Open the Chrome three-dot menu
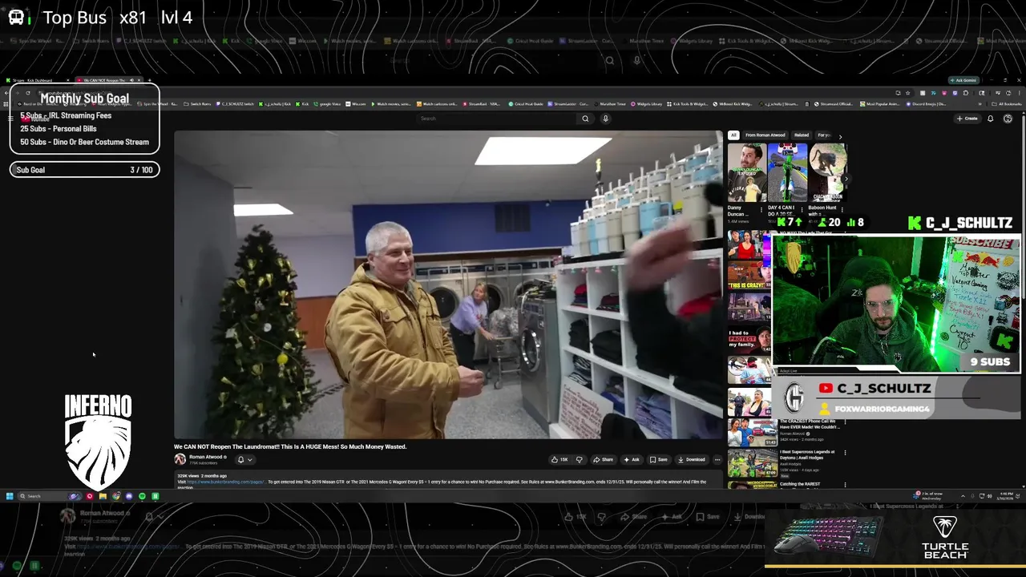This screenshot has height=577, width=1026. pos(1020,93)
